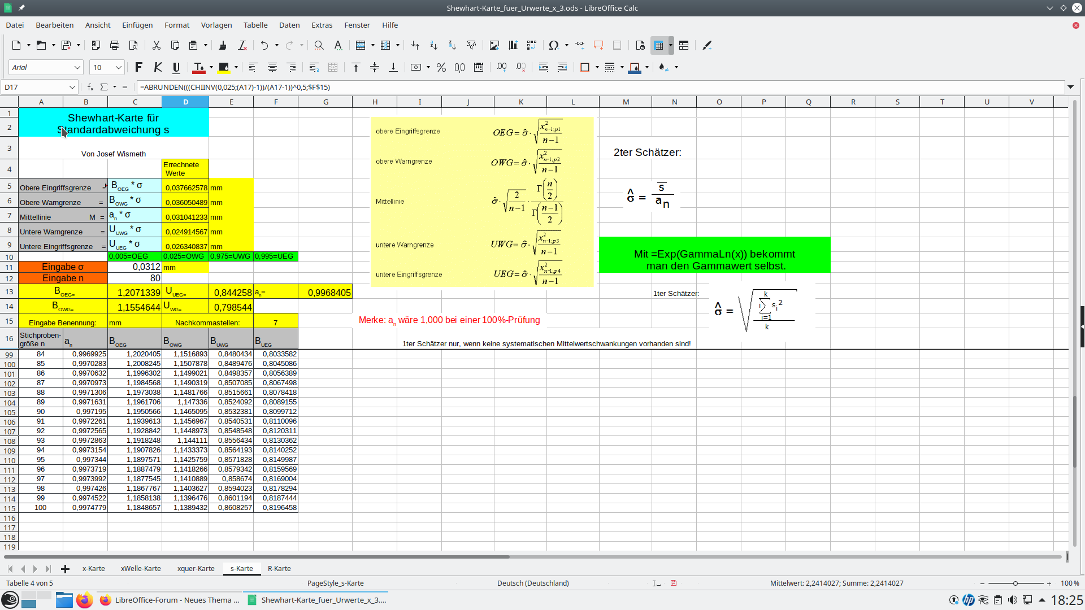
Task: Toggle Align left
Action: (253, 67)
